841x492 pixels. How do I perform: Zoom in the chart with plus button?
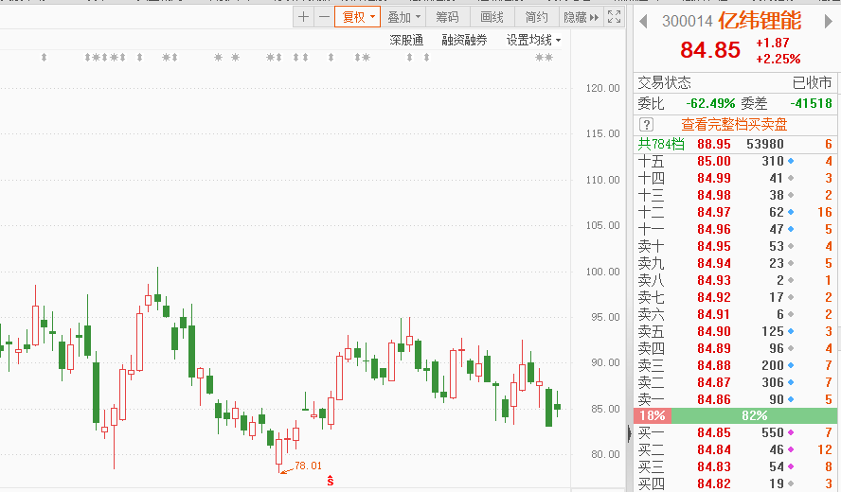[304, 17]
